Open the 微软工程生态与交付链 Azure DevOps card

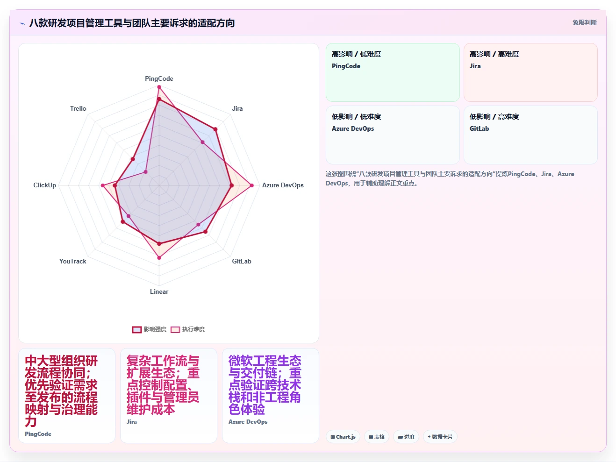point(271,396)
